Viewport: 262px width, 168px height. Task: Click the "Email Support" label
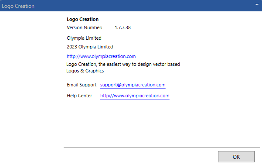pos(82,85)
